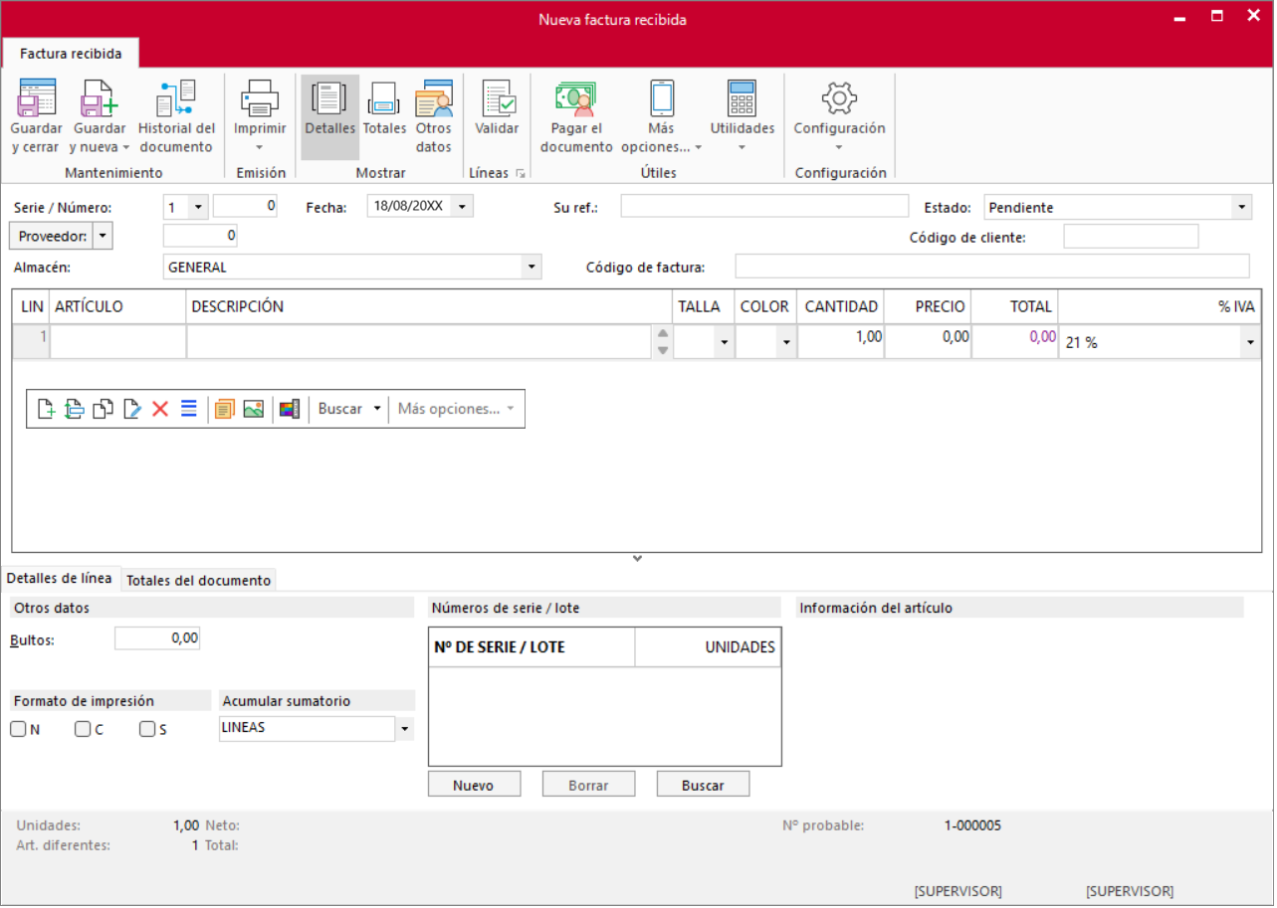Collapse the lower panel with the chevron
Viewport: 1277px width, 908px height.
[x=638, y=559]
